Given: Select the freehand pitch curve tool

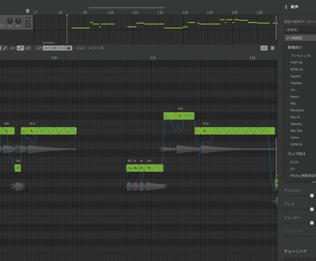Looking at the screenshot, I should [x=28, y=48].
